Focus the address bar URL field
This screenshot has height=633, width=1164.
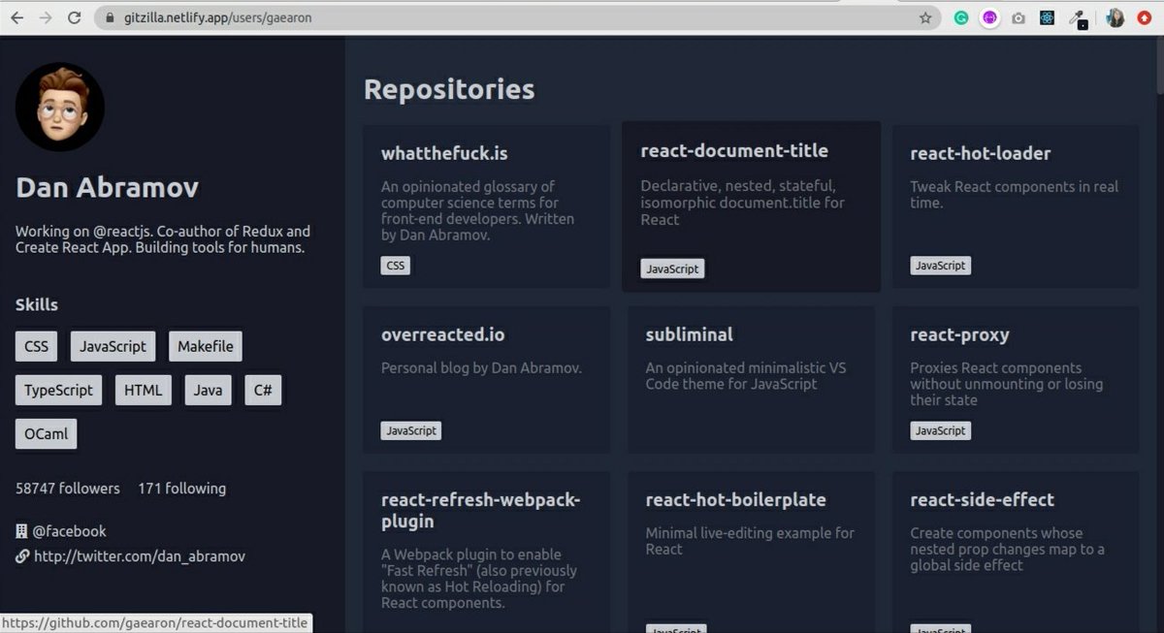point(518,17)
